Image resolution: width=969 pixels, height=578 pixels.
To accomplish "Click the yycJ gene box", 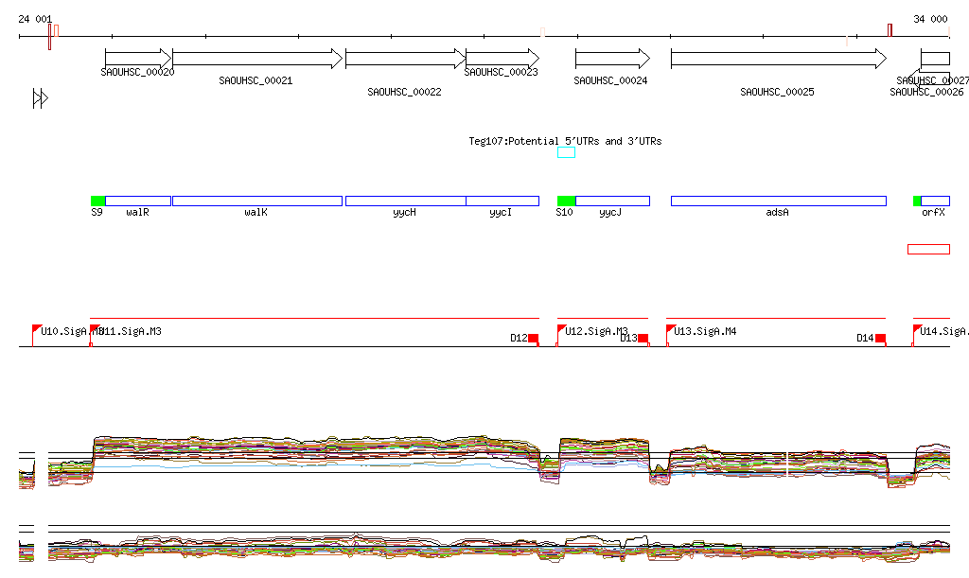I will 612,201.
